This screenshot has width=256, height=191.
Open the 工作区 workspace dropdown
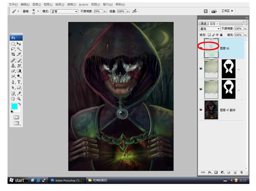tap(227, 11)
